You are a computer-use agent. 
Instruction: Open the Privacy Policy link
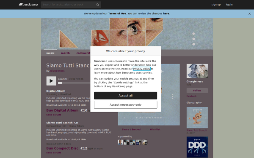coord(142,69)
